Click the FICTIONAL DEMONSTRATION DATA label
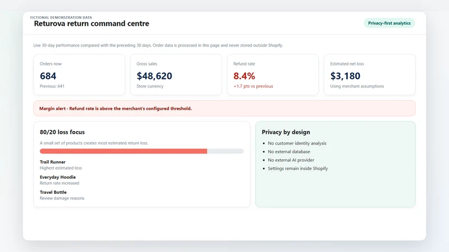449x252 pixels. tap(61, 17)
